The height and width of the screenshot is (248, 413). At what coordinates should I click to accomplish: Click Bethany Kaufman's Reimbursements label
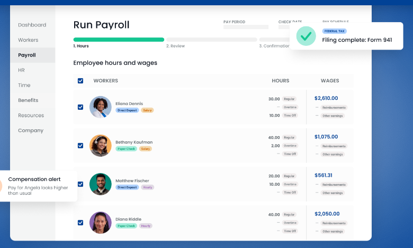point(334,146)
